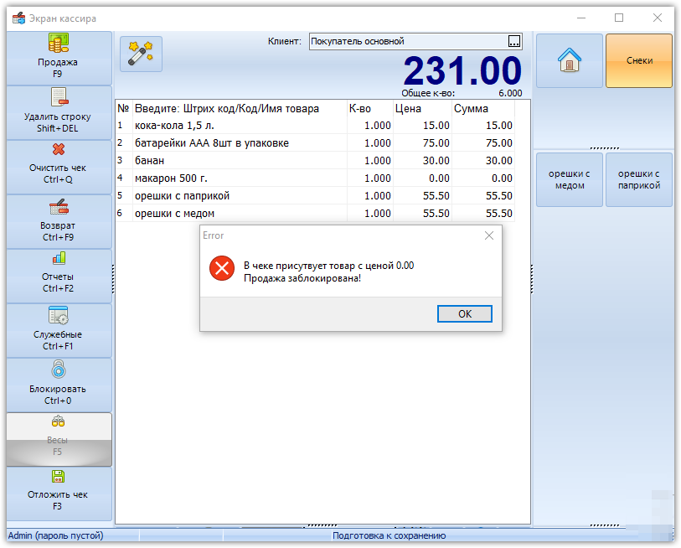Click OK in the Error dialog
681x548 pixels.
click(x=464, y=313)
